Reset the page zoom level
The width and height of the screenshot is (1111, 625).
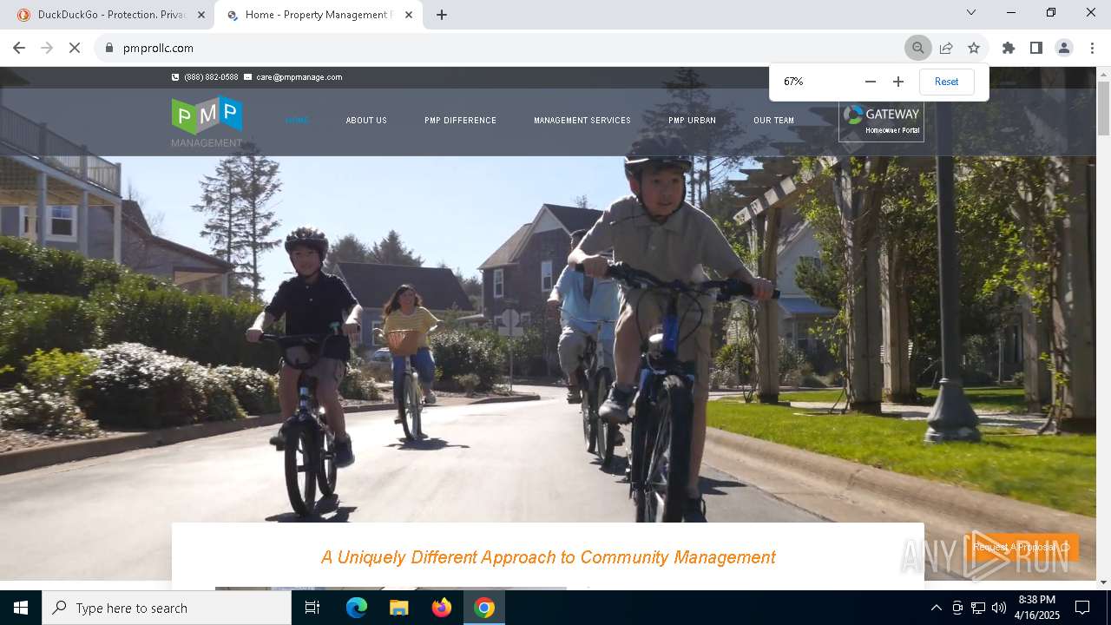(946, 82)
